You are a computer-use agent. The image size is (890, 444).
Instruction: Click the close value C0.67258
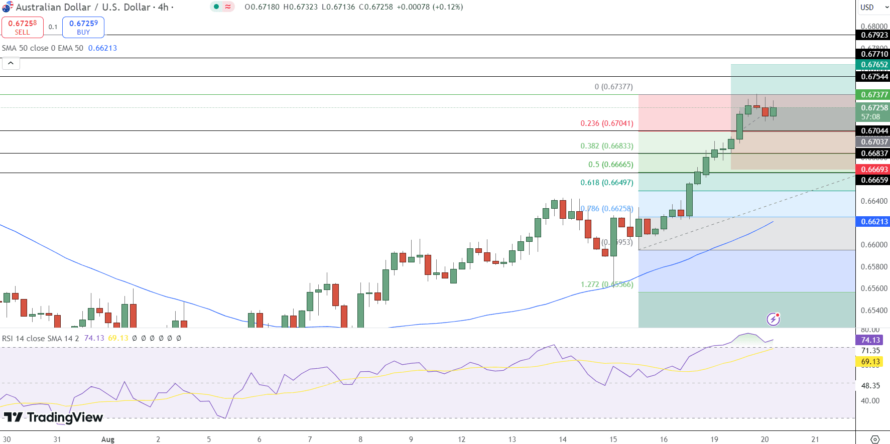[x=376, y=7]
